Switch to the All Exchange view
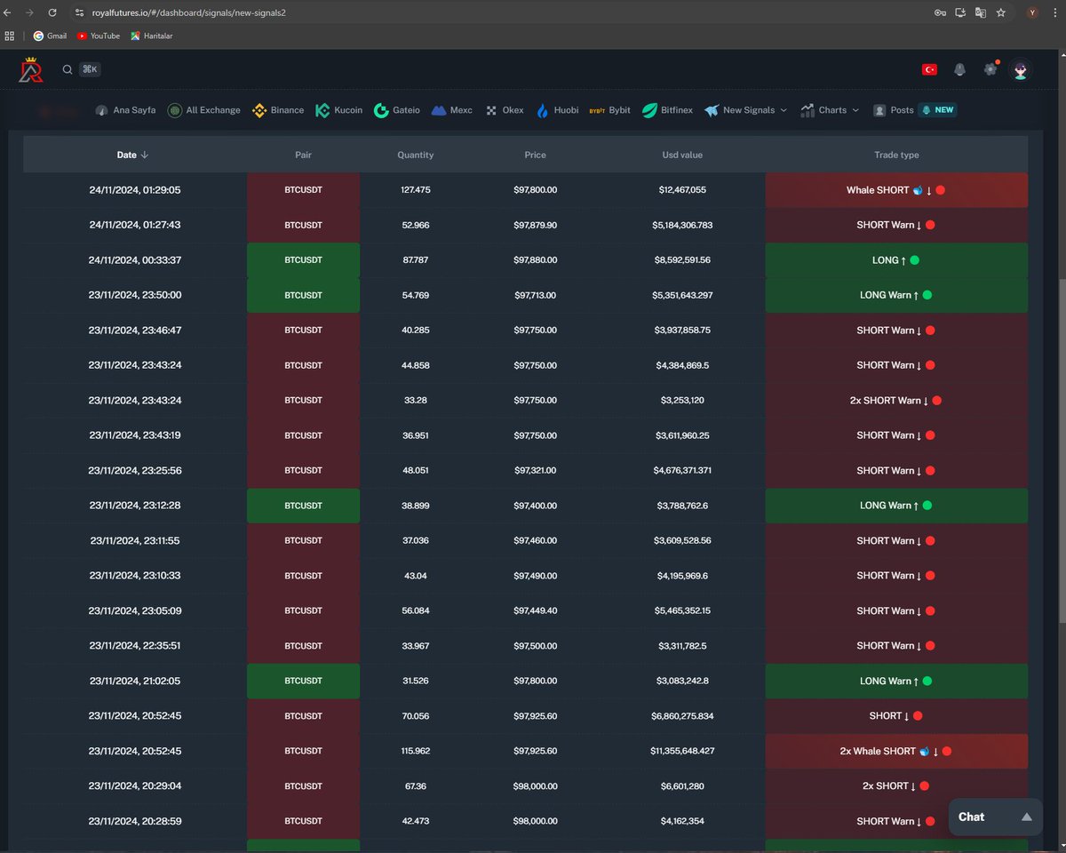 pyautogui.click(x=203, y=110)
